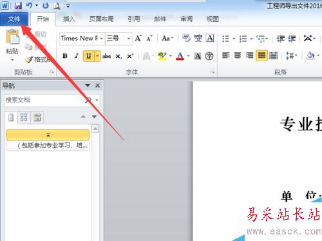The image size is (322, 241).
Task: Open the 导航 pane options dropdown arrow
Action: (x=88, y=86)
